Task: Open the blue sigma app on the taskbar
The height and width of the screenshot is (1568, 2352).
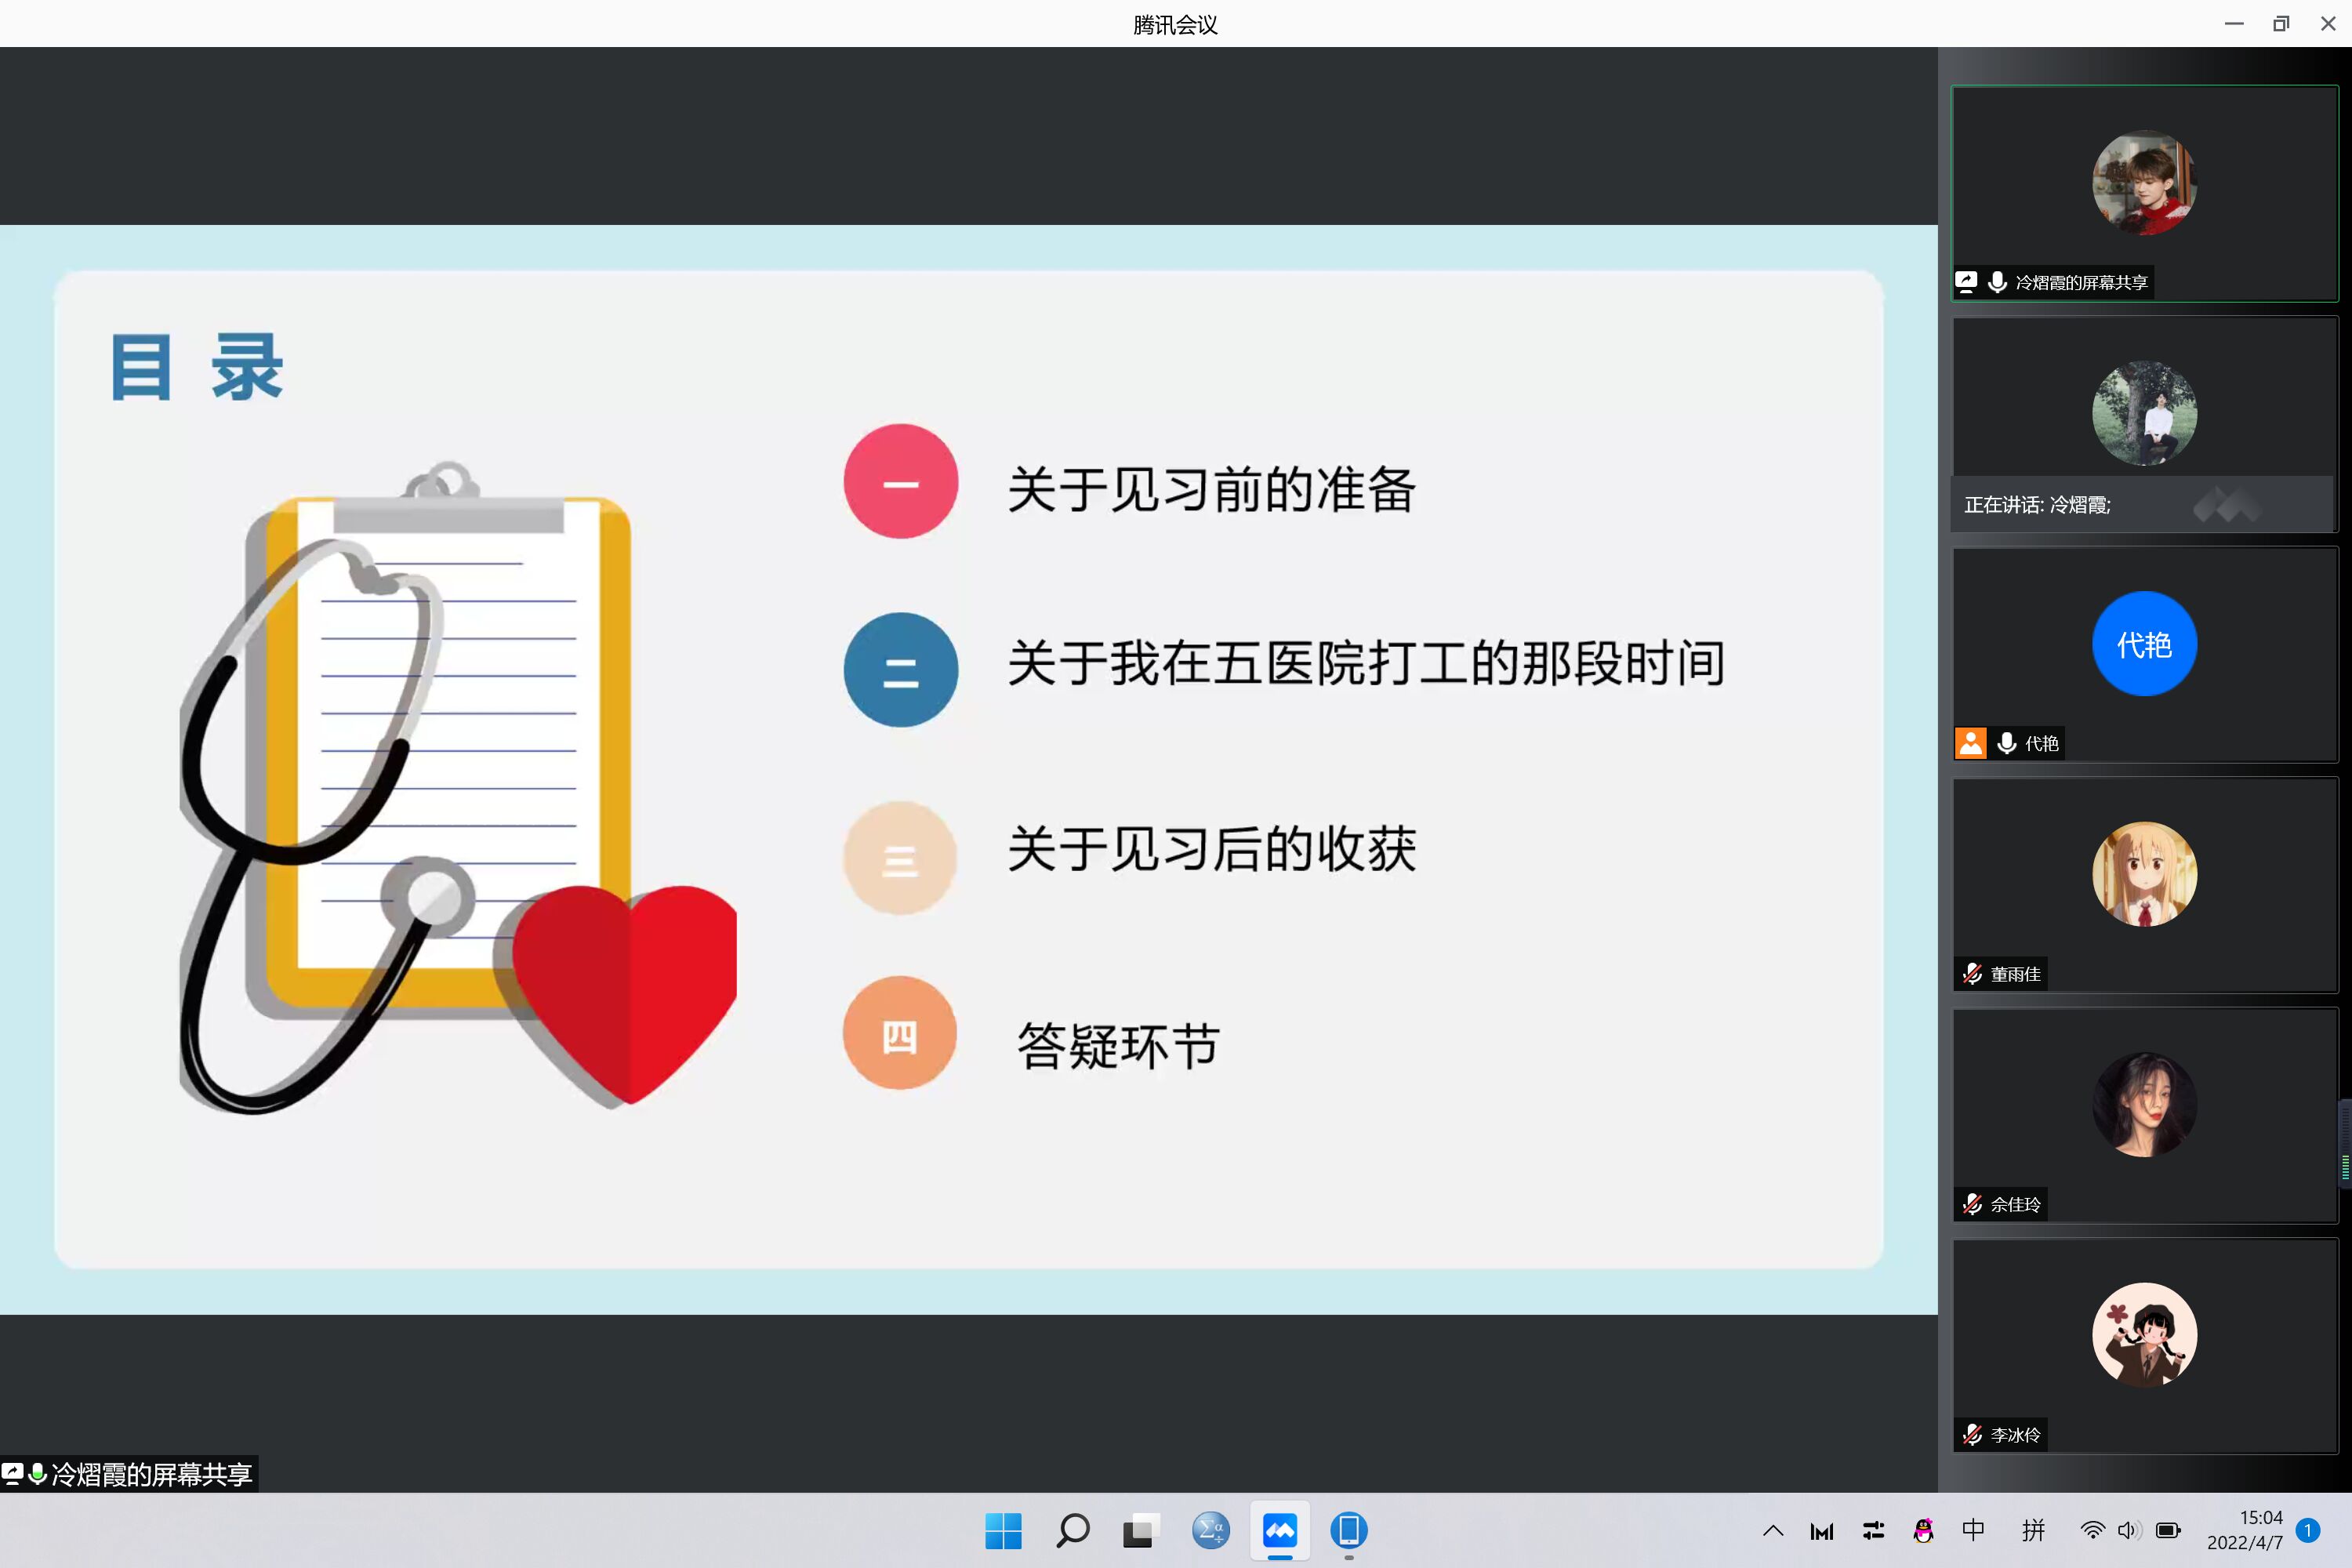Action: (x=1210, y=1530)
